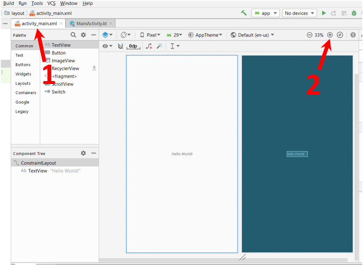Image resolution: width=363 pixels, height=265 pixels.
Task: Open the No devices dropdown
Action: click(x=299, y=13)
